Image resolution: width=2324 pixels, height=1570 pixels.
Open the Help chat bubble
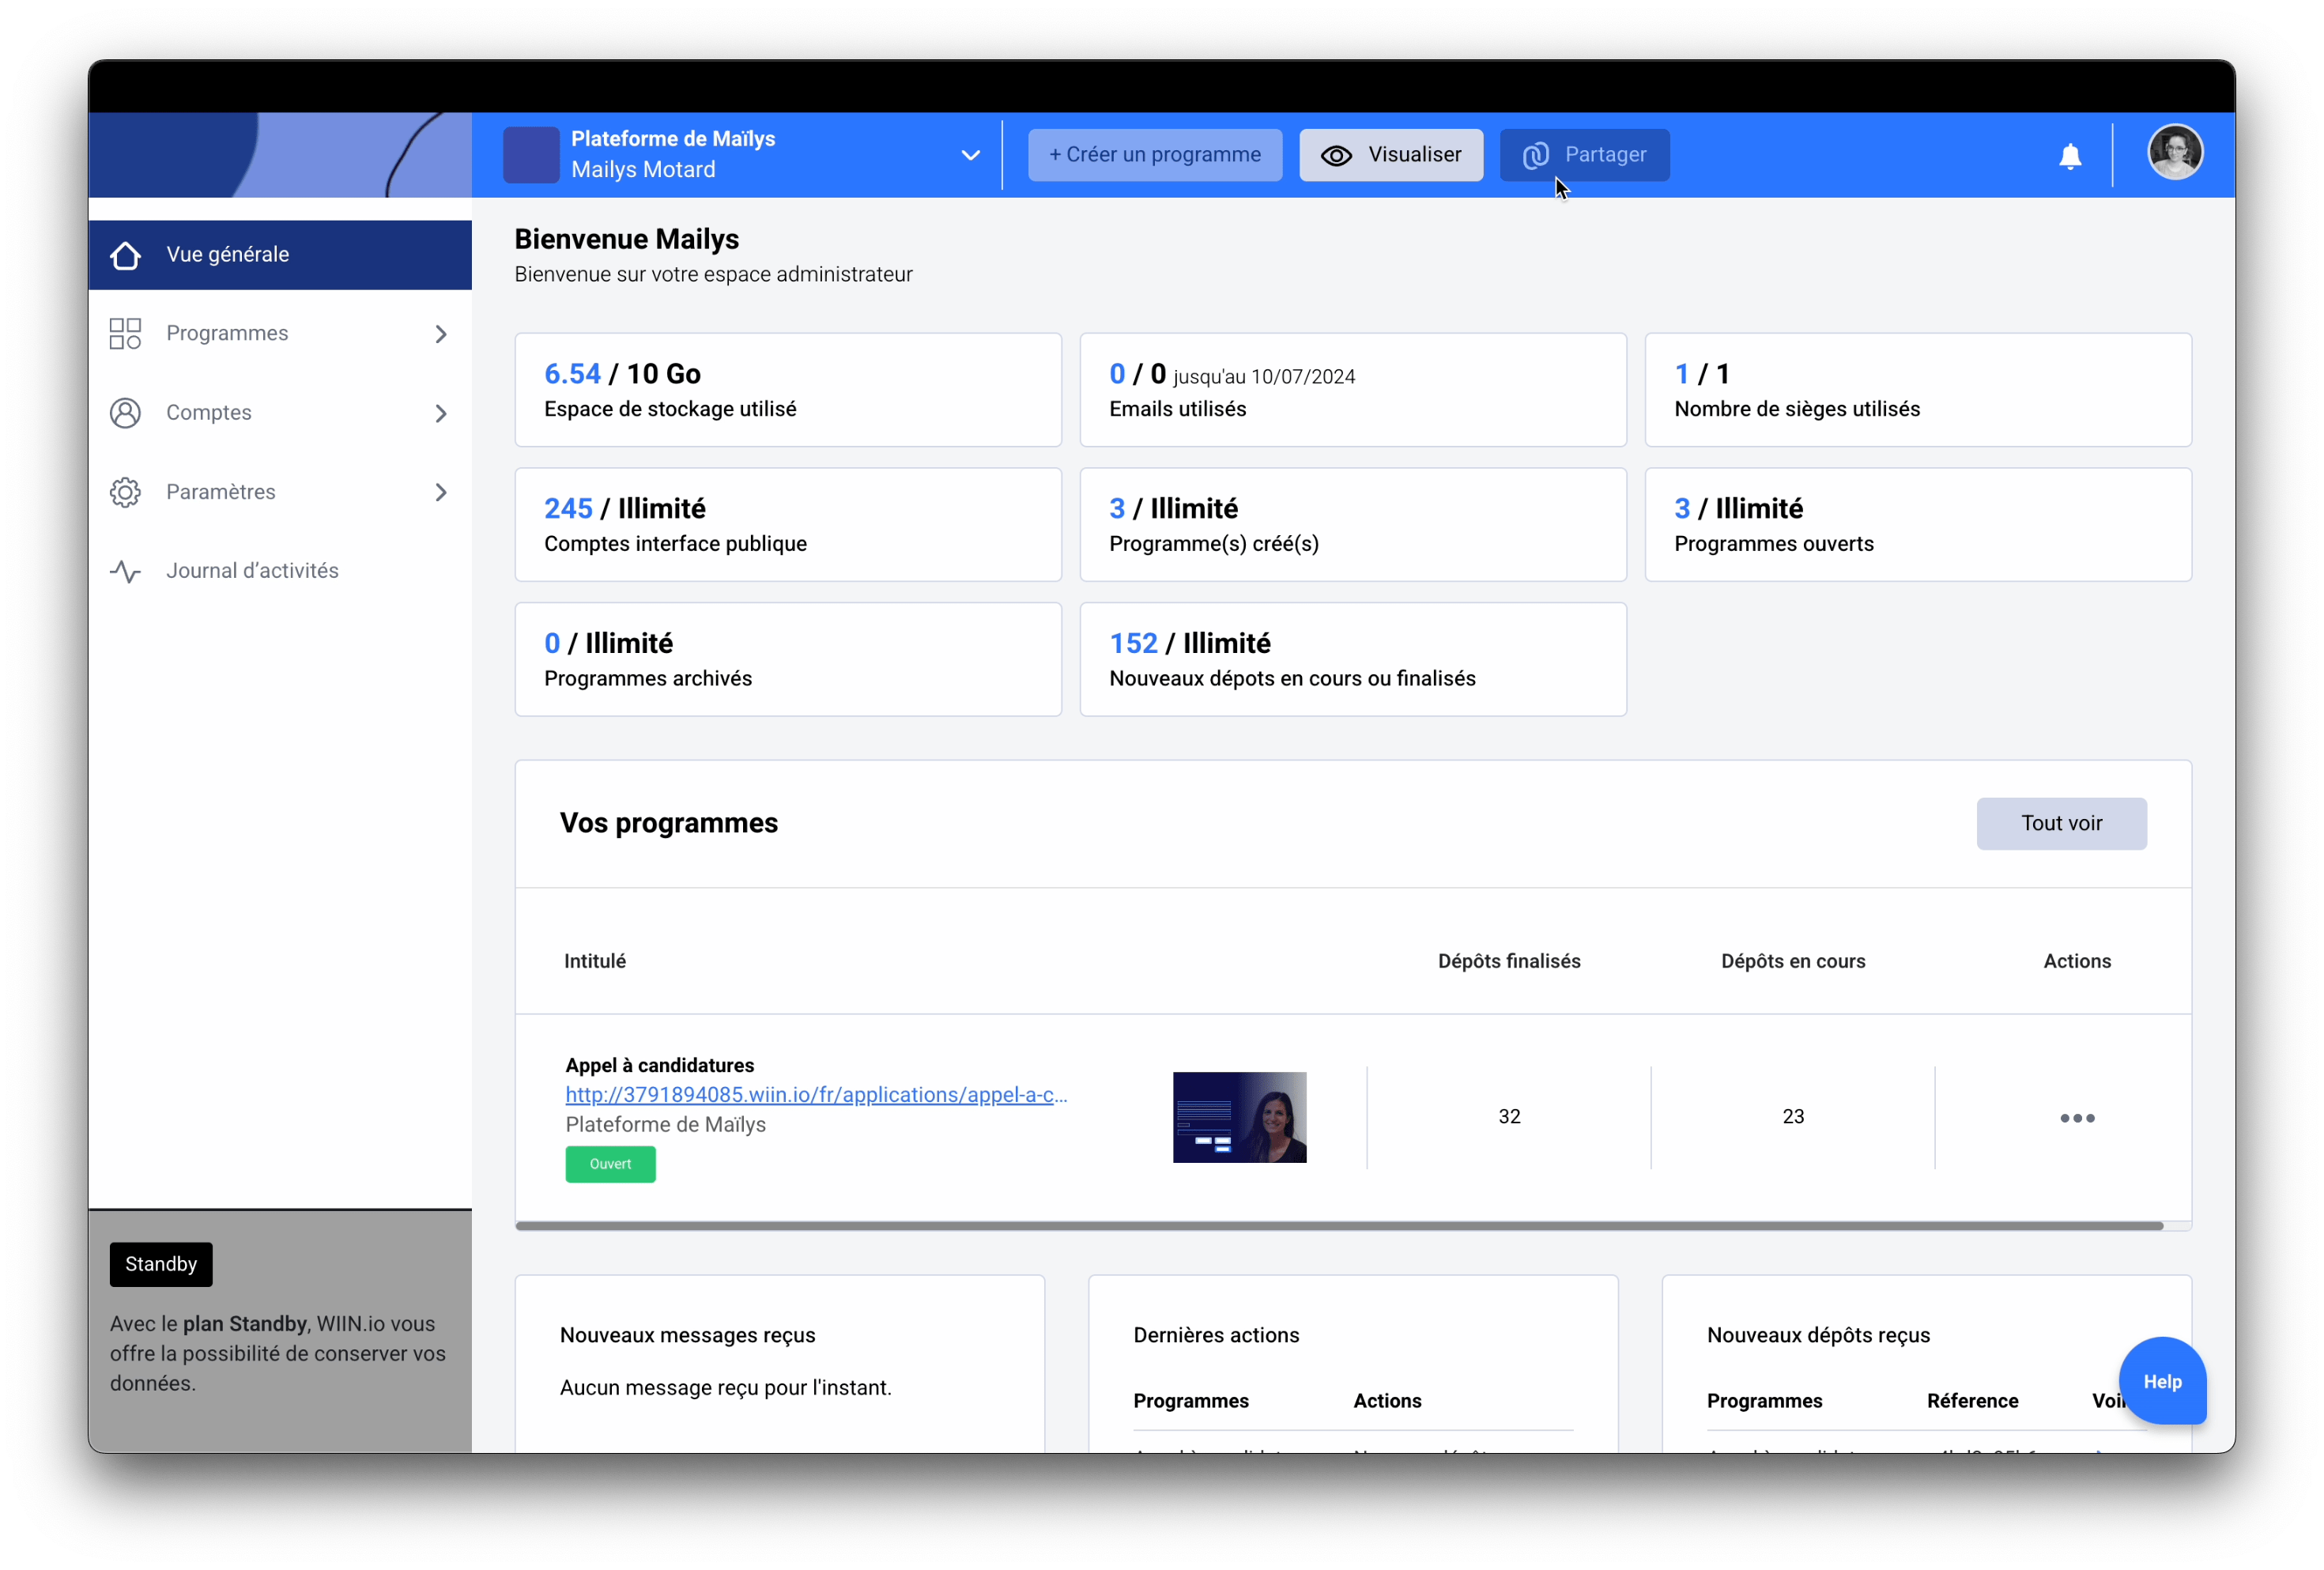pyautogui.click(x=2162, y=1381)
